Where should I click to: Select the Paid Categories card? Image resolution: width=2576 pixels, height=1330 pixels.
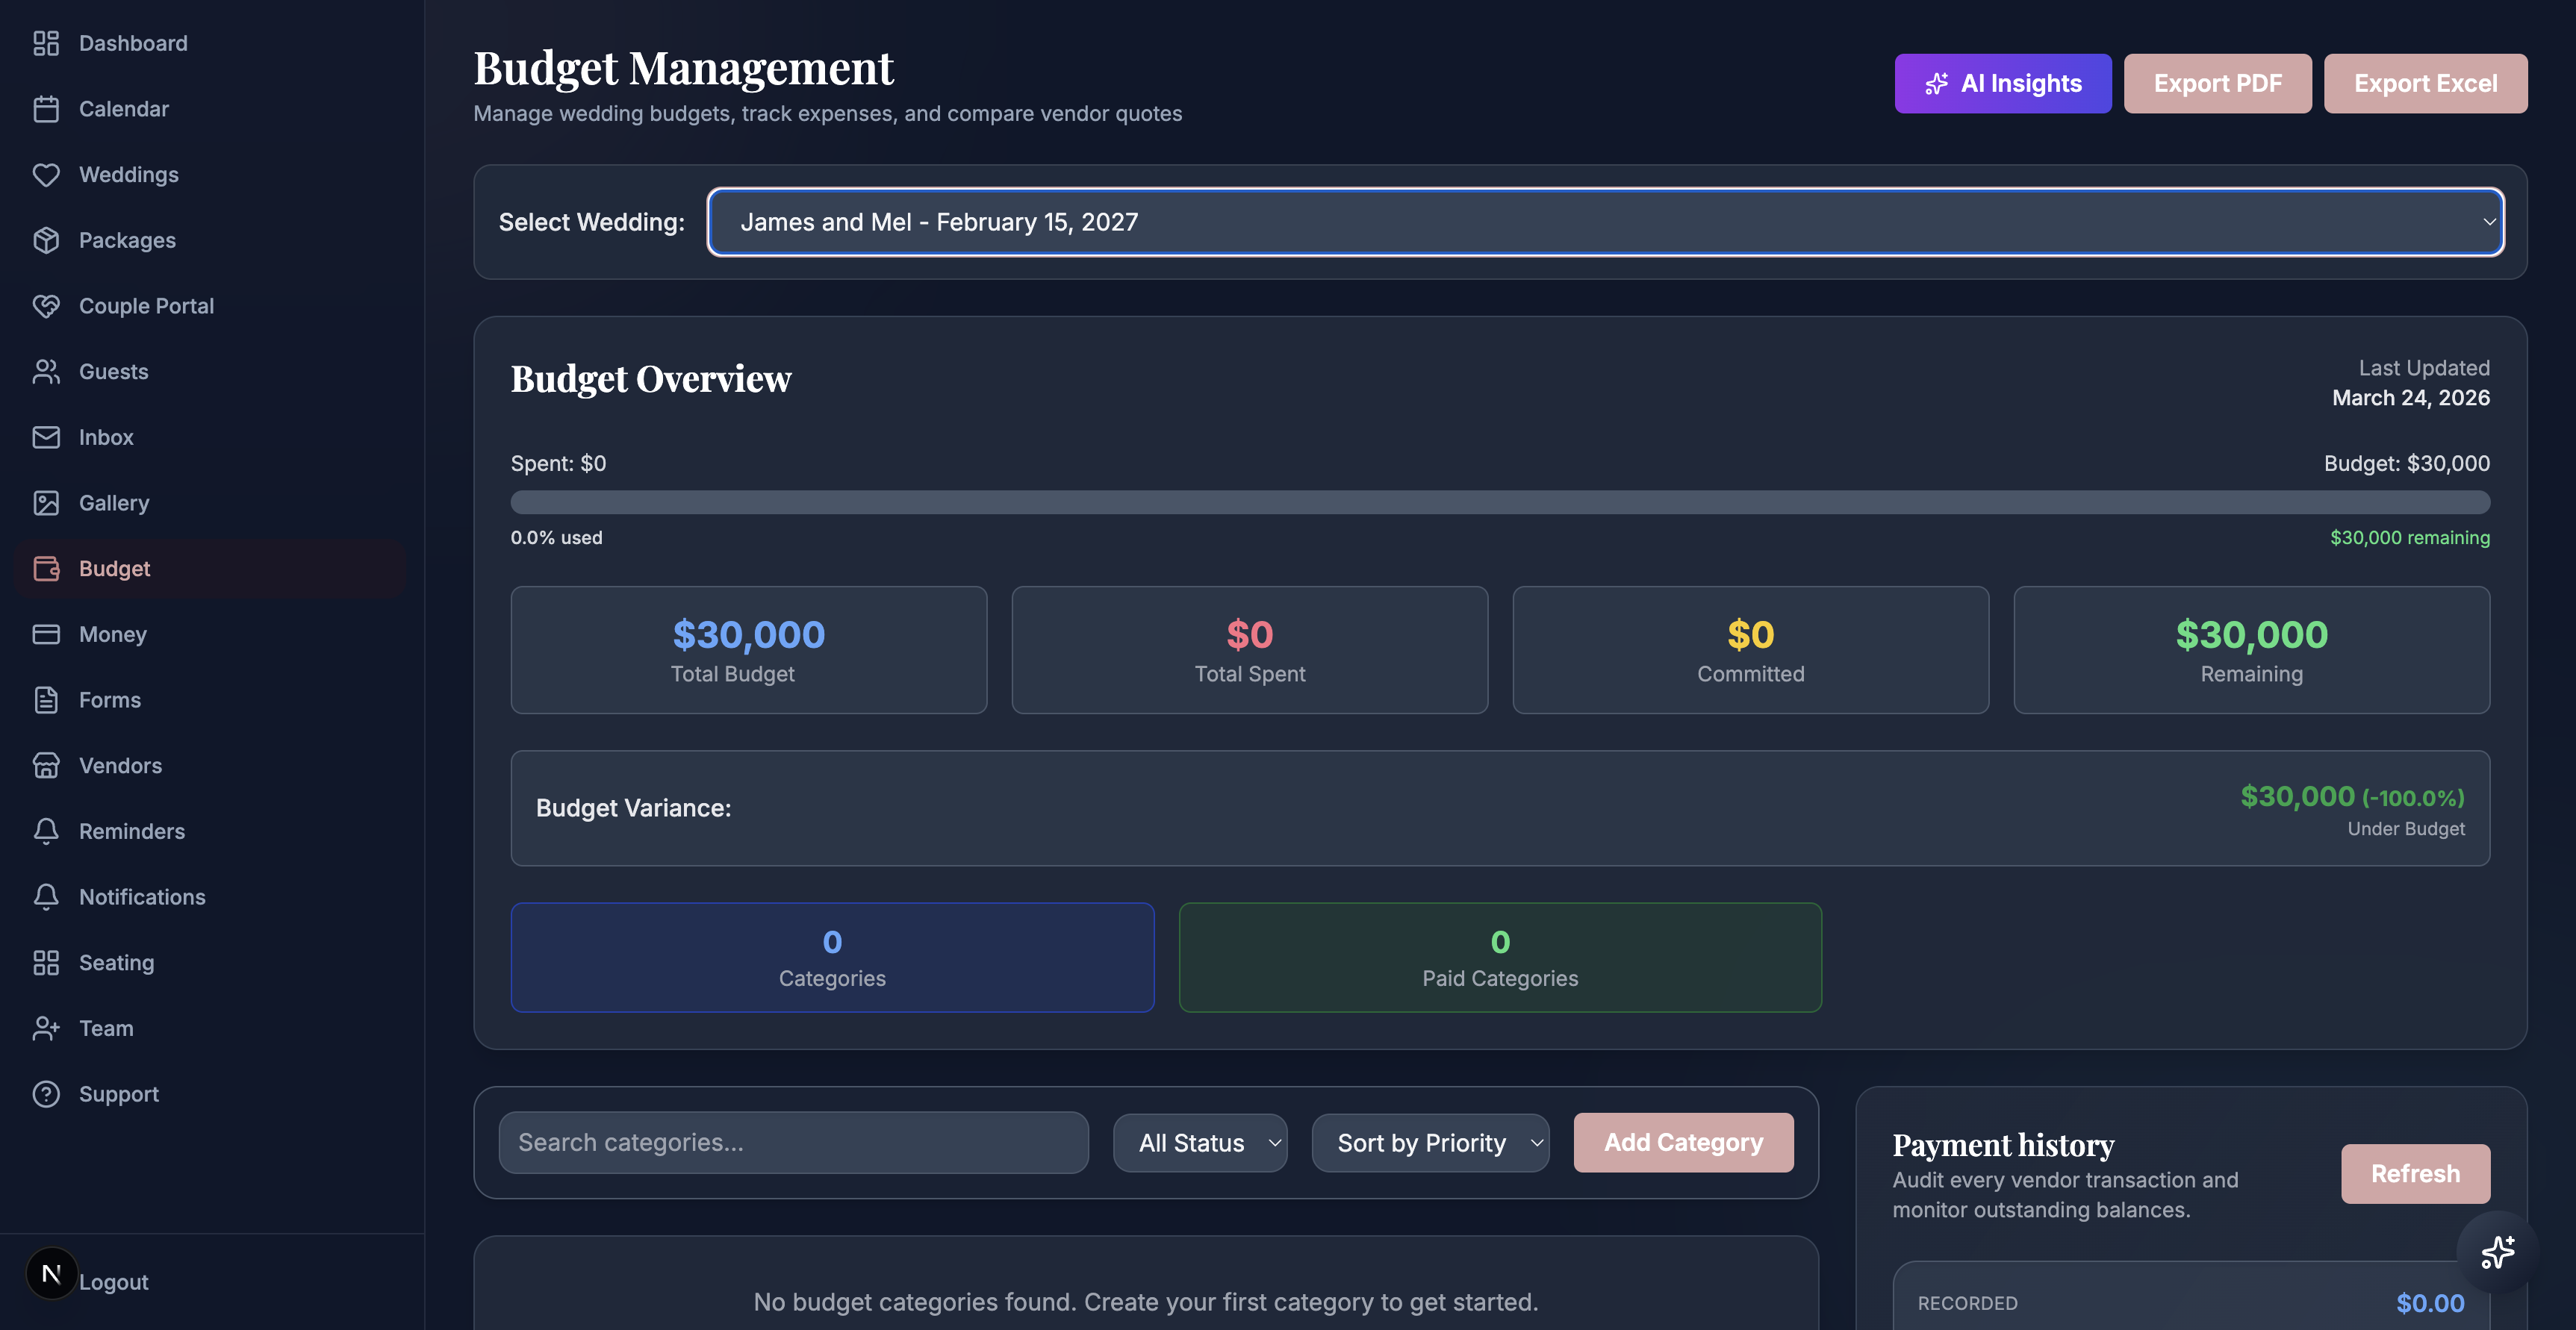click(1499, 958)
